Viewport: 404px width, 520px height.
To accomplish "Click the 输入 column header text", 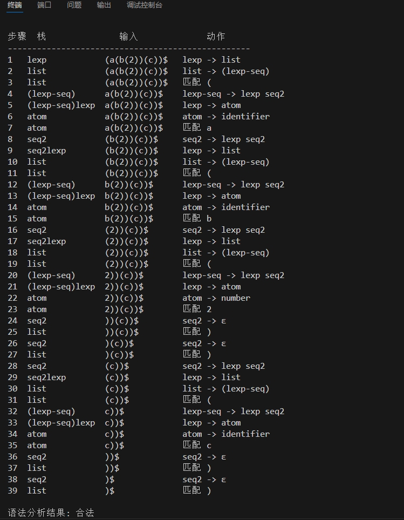I will pos(128,37).
